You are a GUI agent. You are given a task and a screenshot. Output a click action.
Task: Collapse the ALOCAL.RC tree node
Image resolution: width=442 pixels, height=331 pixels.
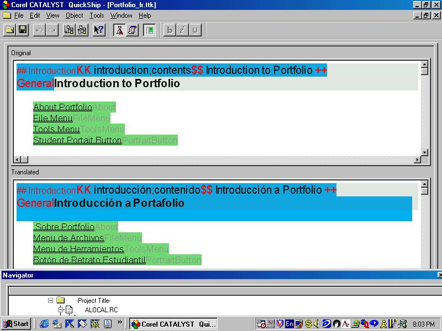tap(60, 310)
